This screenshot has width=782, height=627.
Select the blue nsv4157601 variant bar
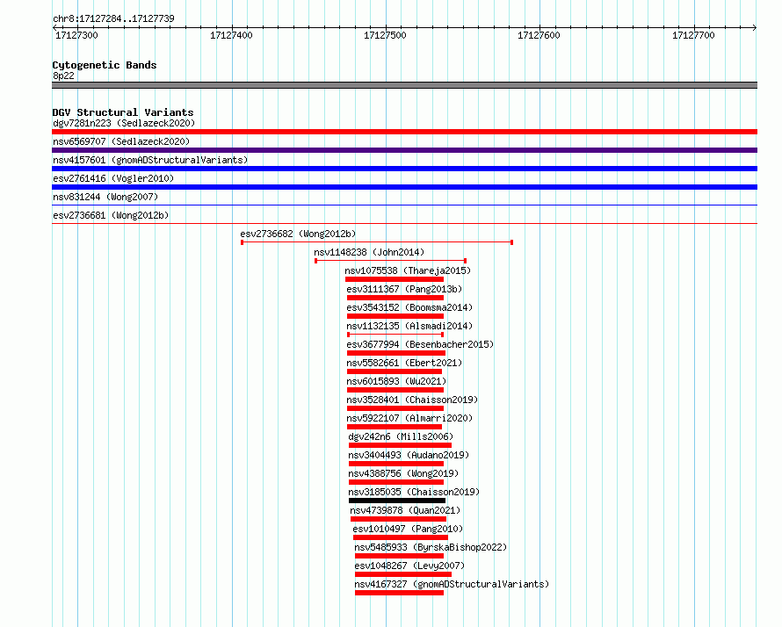click(x=404, y=169)
